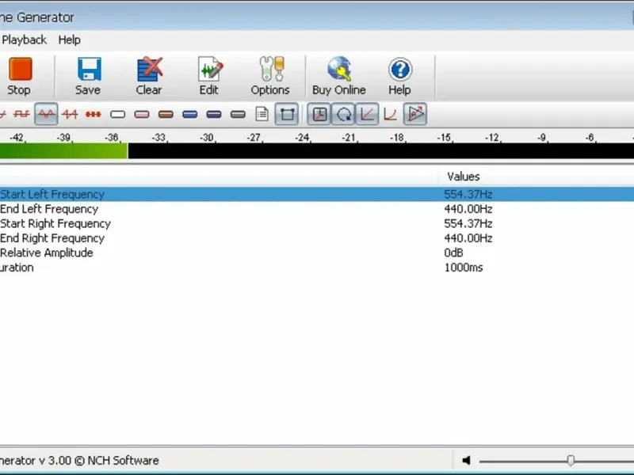Choose the grey noise icon
Image resolution: width=634 pixels, height=475 pixels.
pyautogui.click(x=238, y=114)
